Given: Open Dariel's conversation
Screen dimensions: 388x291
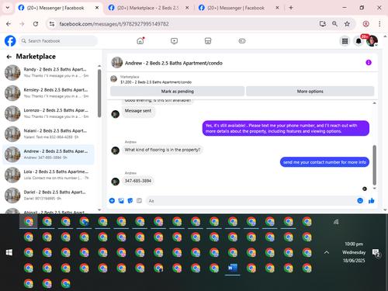Looking at the screenshot, I should (x=48, y=196).
